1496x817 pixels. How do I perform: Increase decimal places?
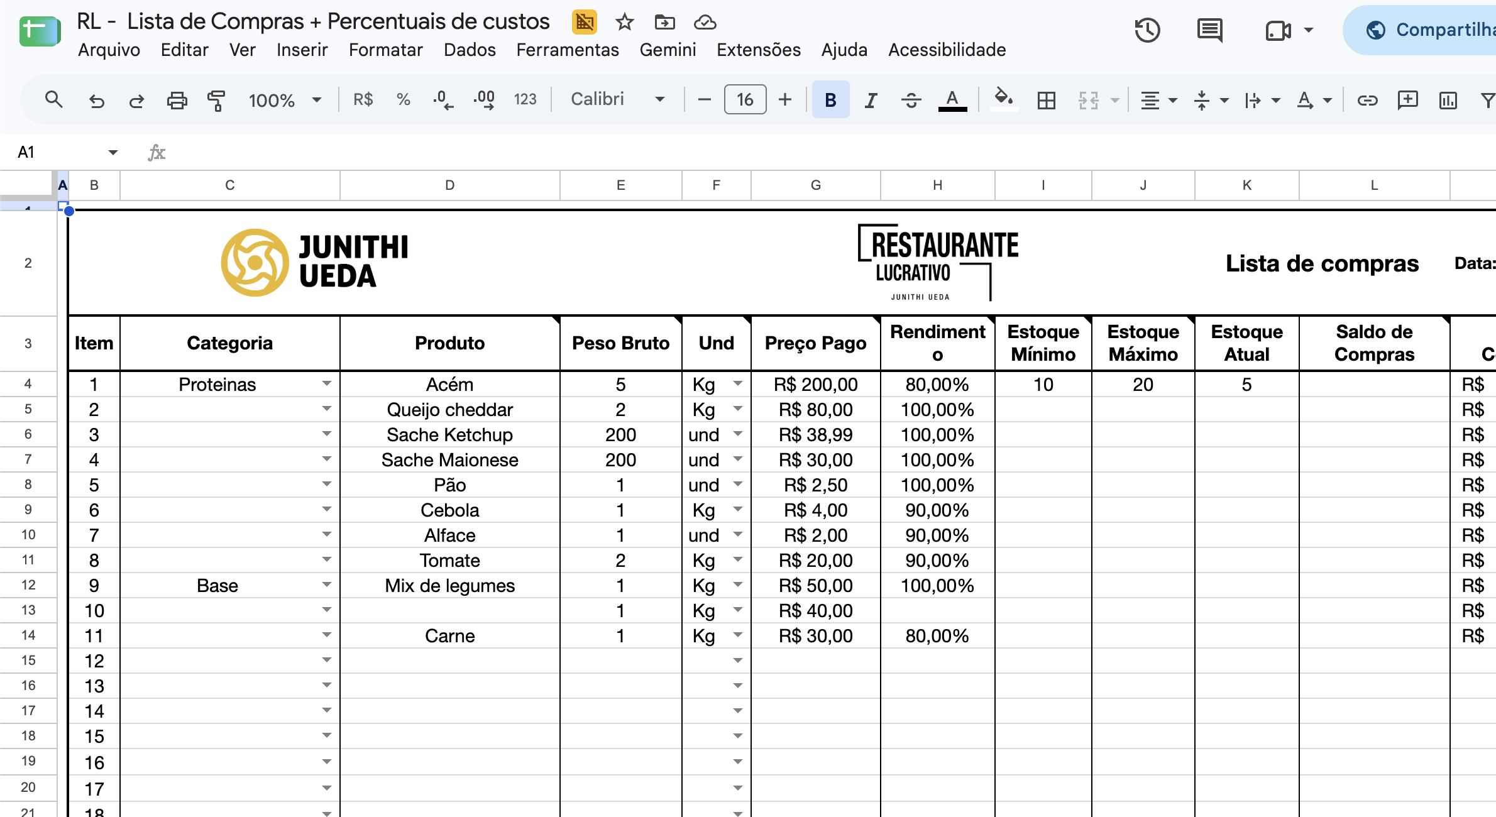[484, 99]
